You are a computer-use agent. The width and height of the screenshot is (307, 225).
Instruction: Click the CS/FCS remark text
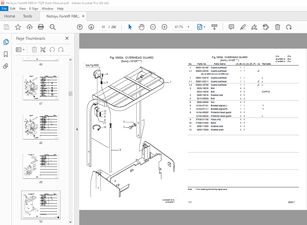[266, 92]
